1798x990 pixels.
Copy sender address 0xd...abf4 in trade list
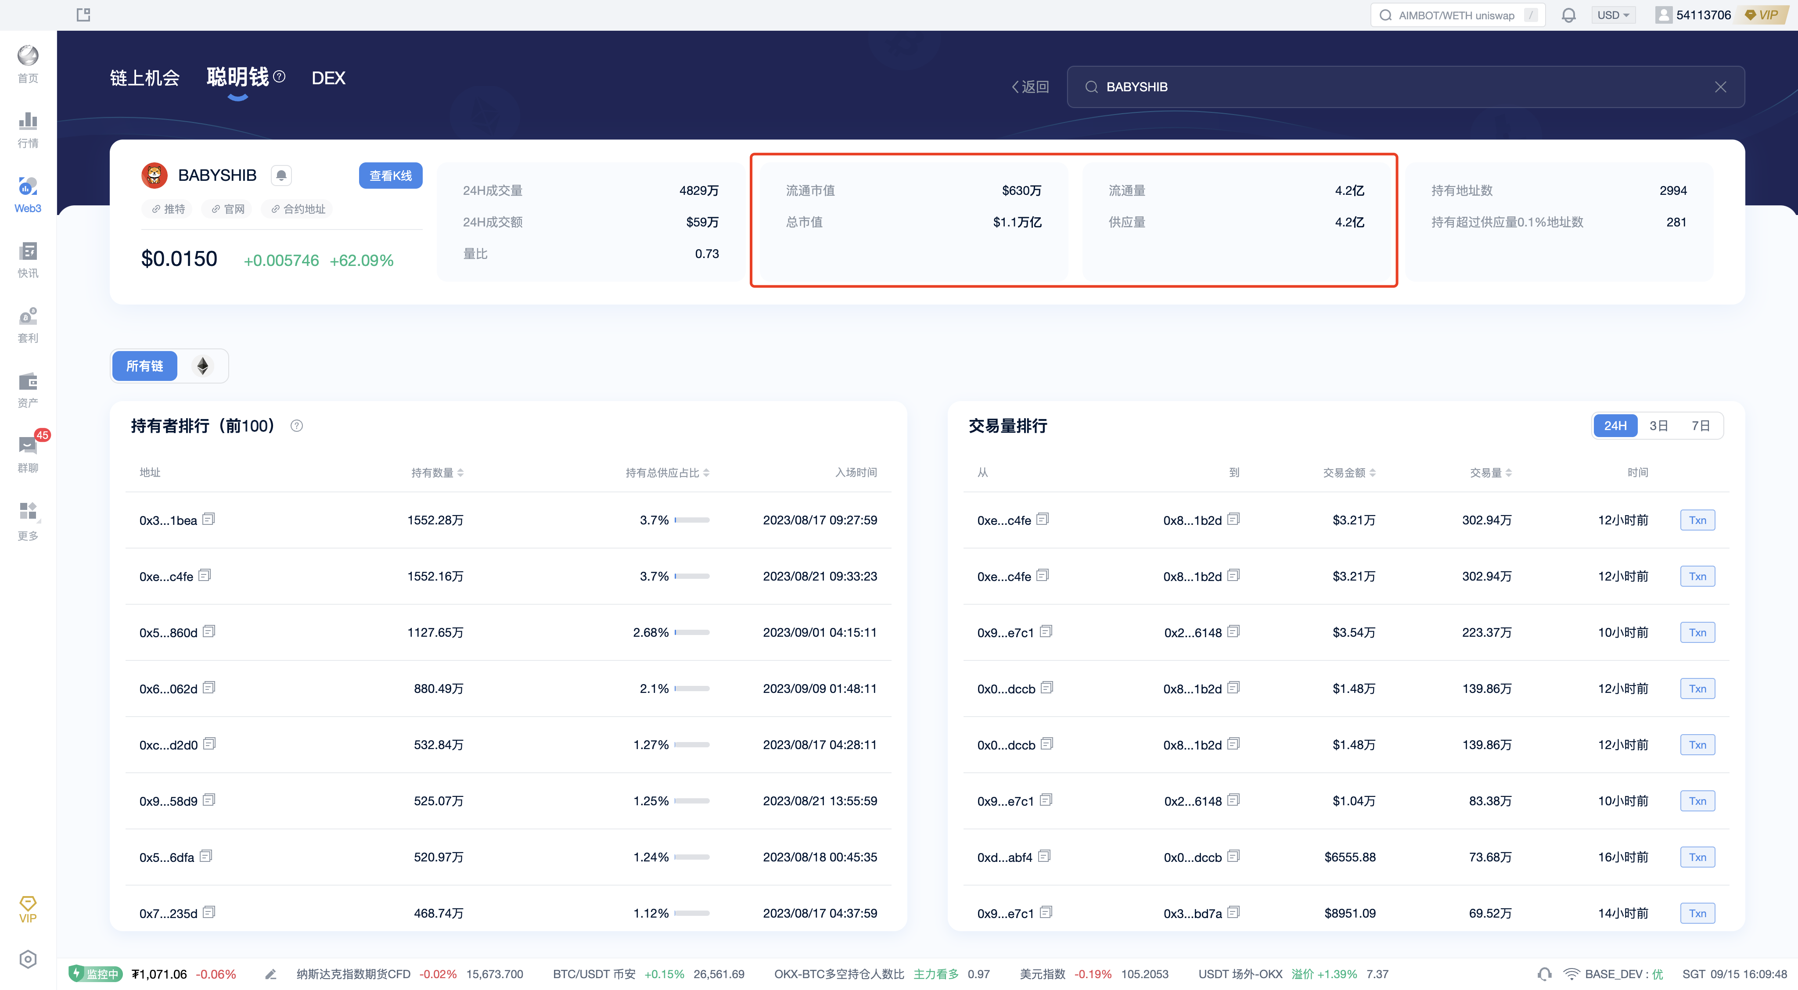click(1043, 856)
